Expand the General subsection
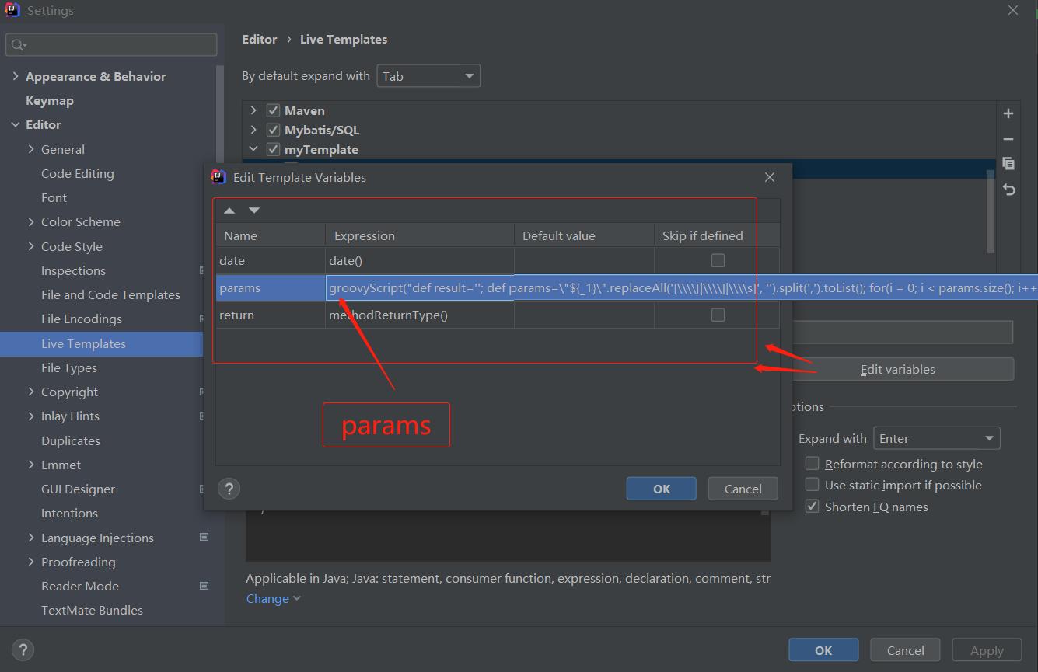Screen dimensions: 1038x672 click(31, 149)
